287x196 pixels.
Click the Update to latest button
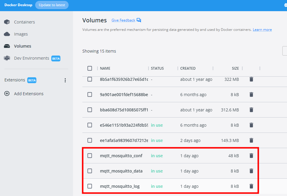(x=52, y=5)
